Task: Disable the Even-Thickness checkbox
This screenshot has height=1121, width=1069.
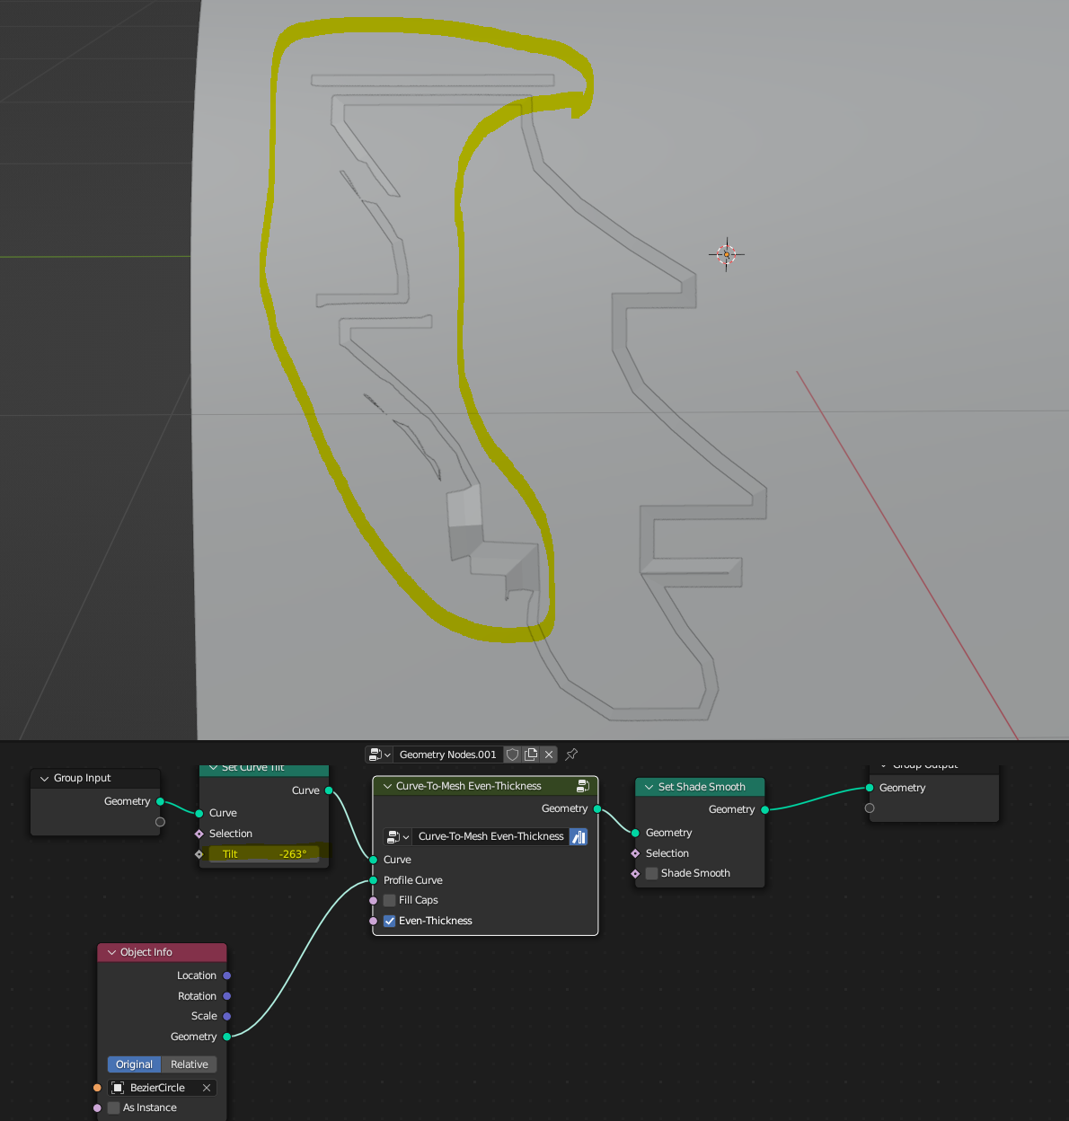Action: coord(390,921)
